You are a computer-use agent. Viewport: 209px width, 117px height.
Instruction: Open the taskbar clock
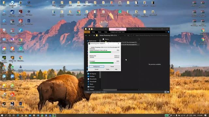point(200,115)
